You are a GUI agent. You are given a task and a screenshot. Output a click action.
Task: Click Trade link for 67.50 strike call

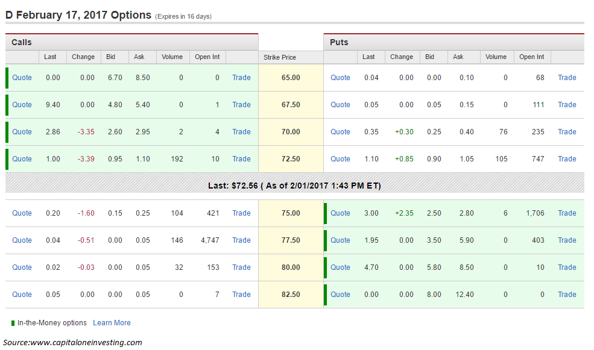[x=241, y=105]
